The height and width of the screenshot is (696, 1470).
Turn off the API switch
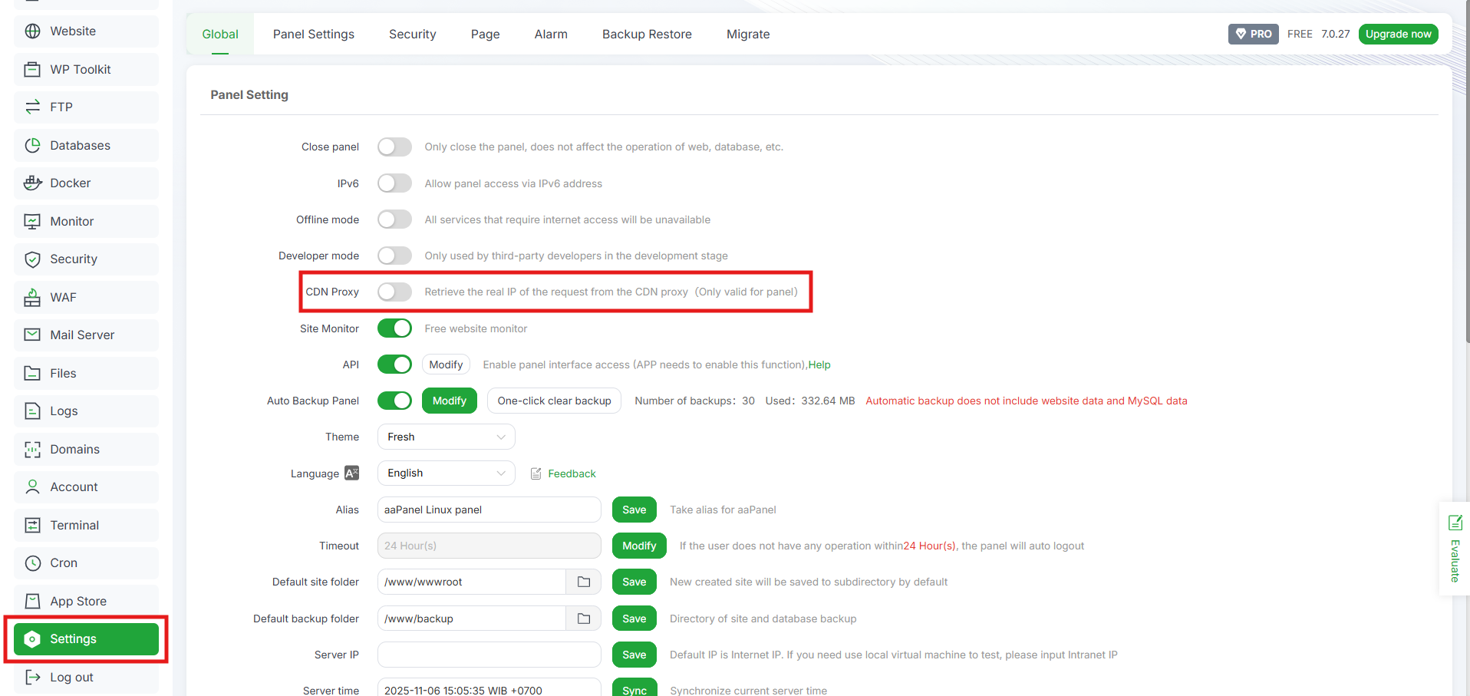(394, 364)
